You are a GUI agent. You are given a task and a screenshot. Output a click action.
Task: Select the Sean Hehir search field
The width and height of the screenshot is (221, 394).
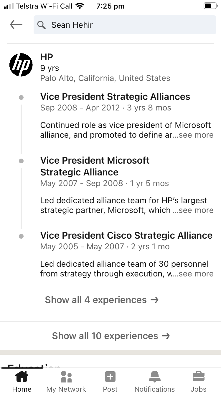point(125,25)
